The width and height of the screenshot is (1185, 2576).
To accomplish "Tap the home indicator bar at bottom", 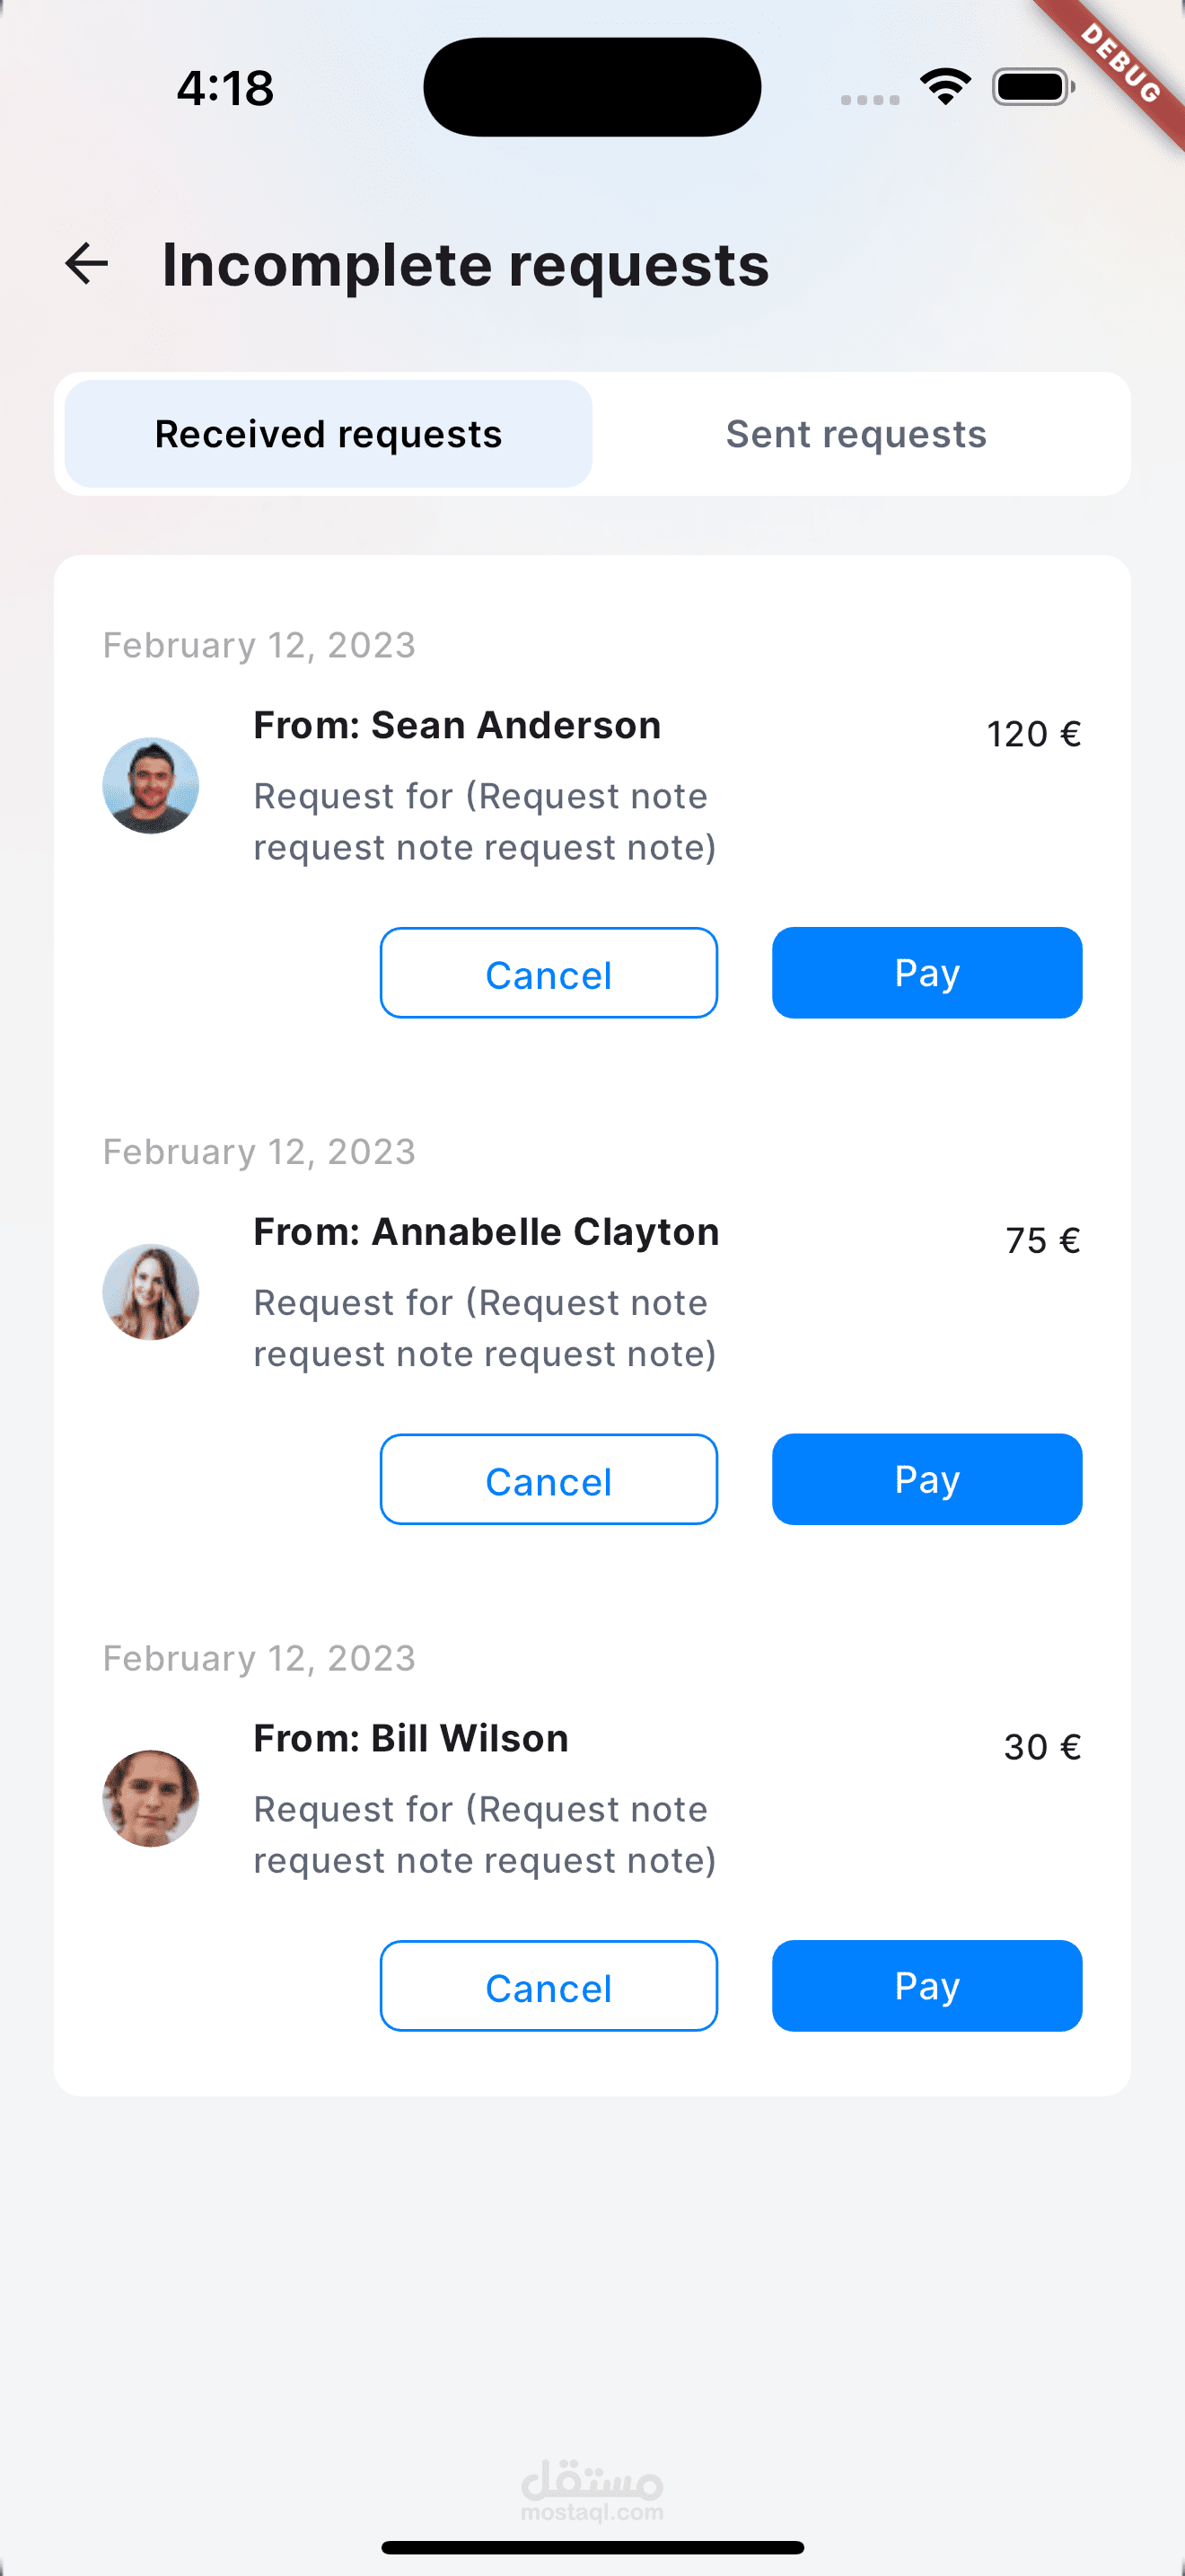I will (x=592, y=2547).
